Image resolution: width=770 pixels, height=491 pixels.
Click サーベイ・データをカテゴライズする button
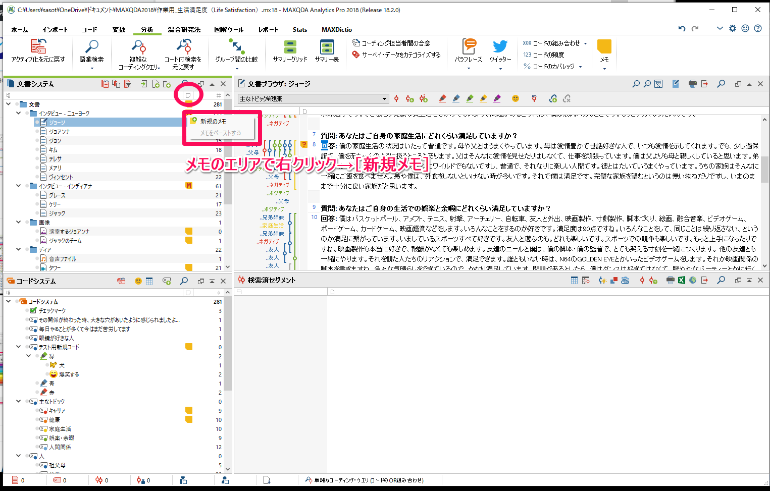396,54
